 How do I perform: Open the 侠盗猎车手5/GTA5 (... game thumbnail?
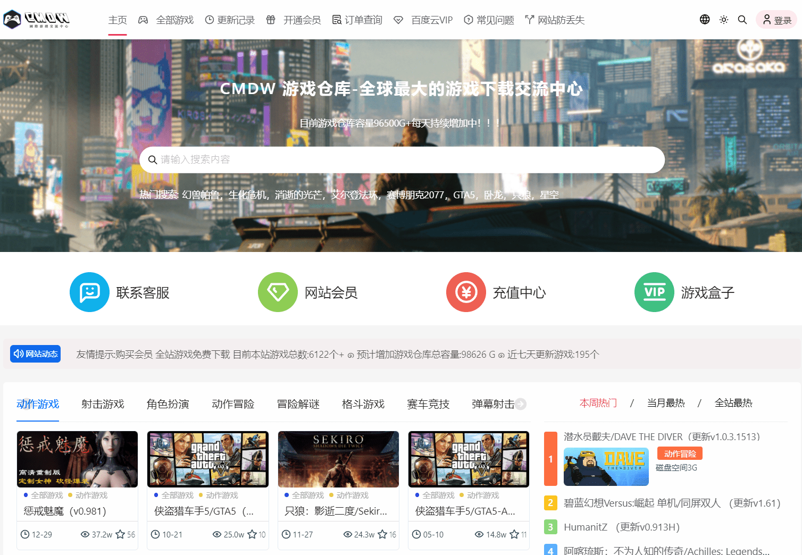click(208, 459)
